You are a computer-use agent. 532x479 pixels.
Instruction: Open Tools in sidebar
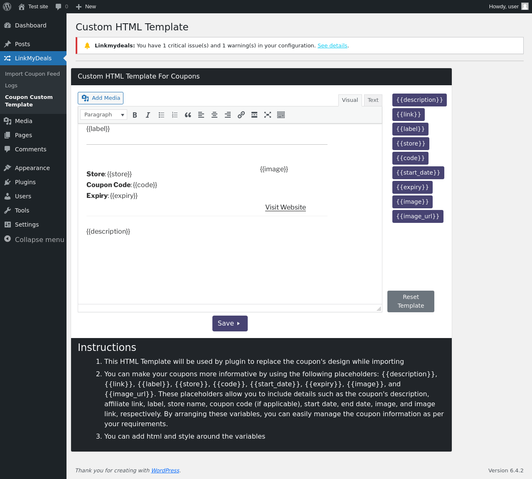click(33, 210)
